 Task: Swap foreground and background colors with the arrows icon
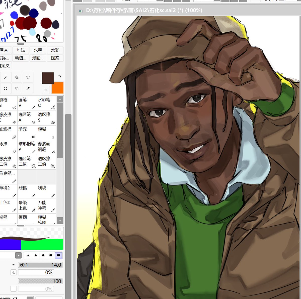pos(60,76)
